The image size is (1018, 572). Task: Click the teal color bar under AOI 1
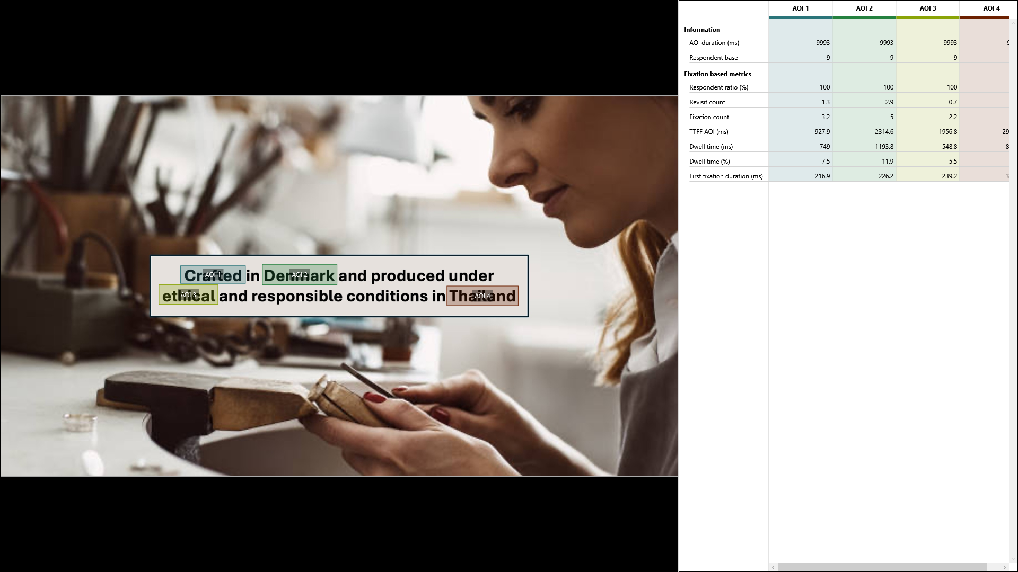801,17
